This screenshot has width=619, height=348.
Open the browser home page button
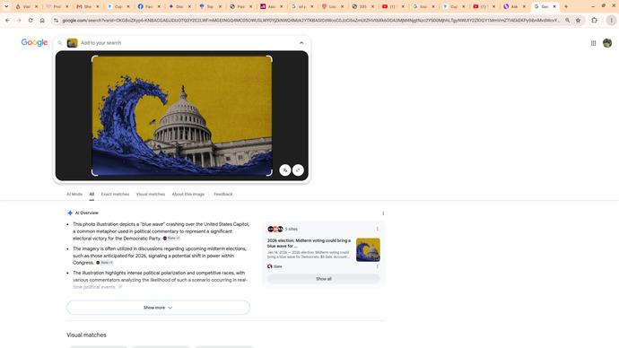(42, 20)
